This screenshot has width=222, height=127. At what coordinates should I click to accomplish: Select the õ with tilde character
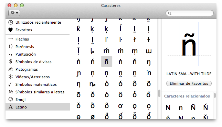pyautogui.click(x=149, y=84)
